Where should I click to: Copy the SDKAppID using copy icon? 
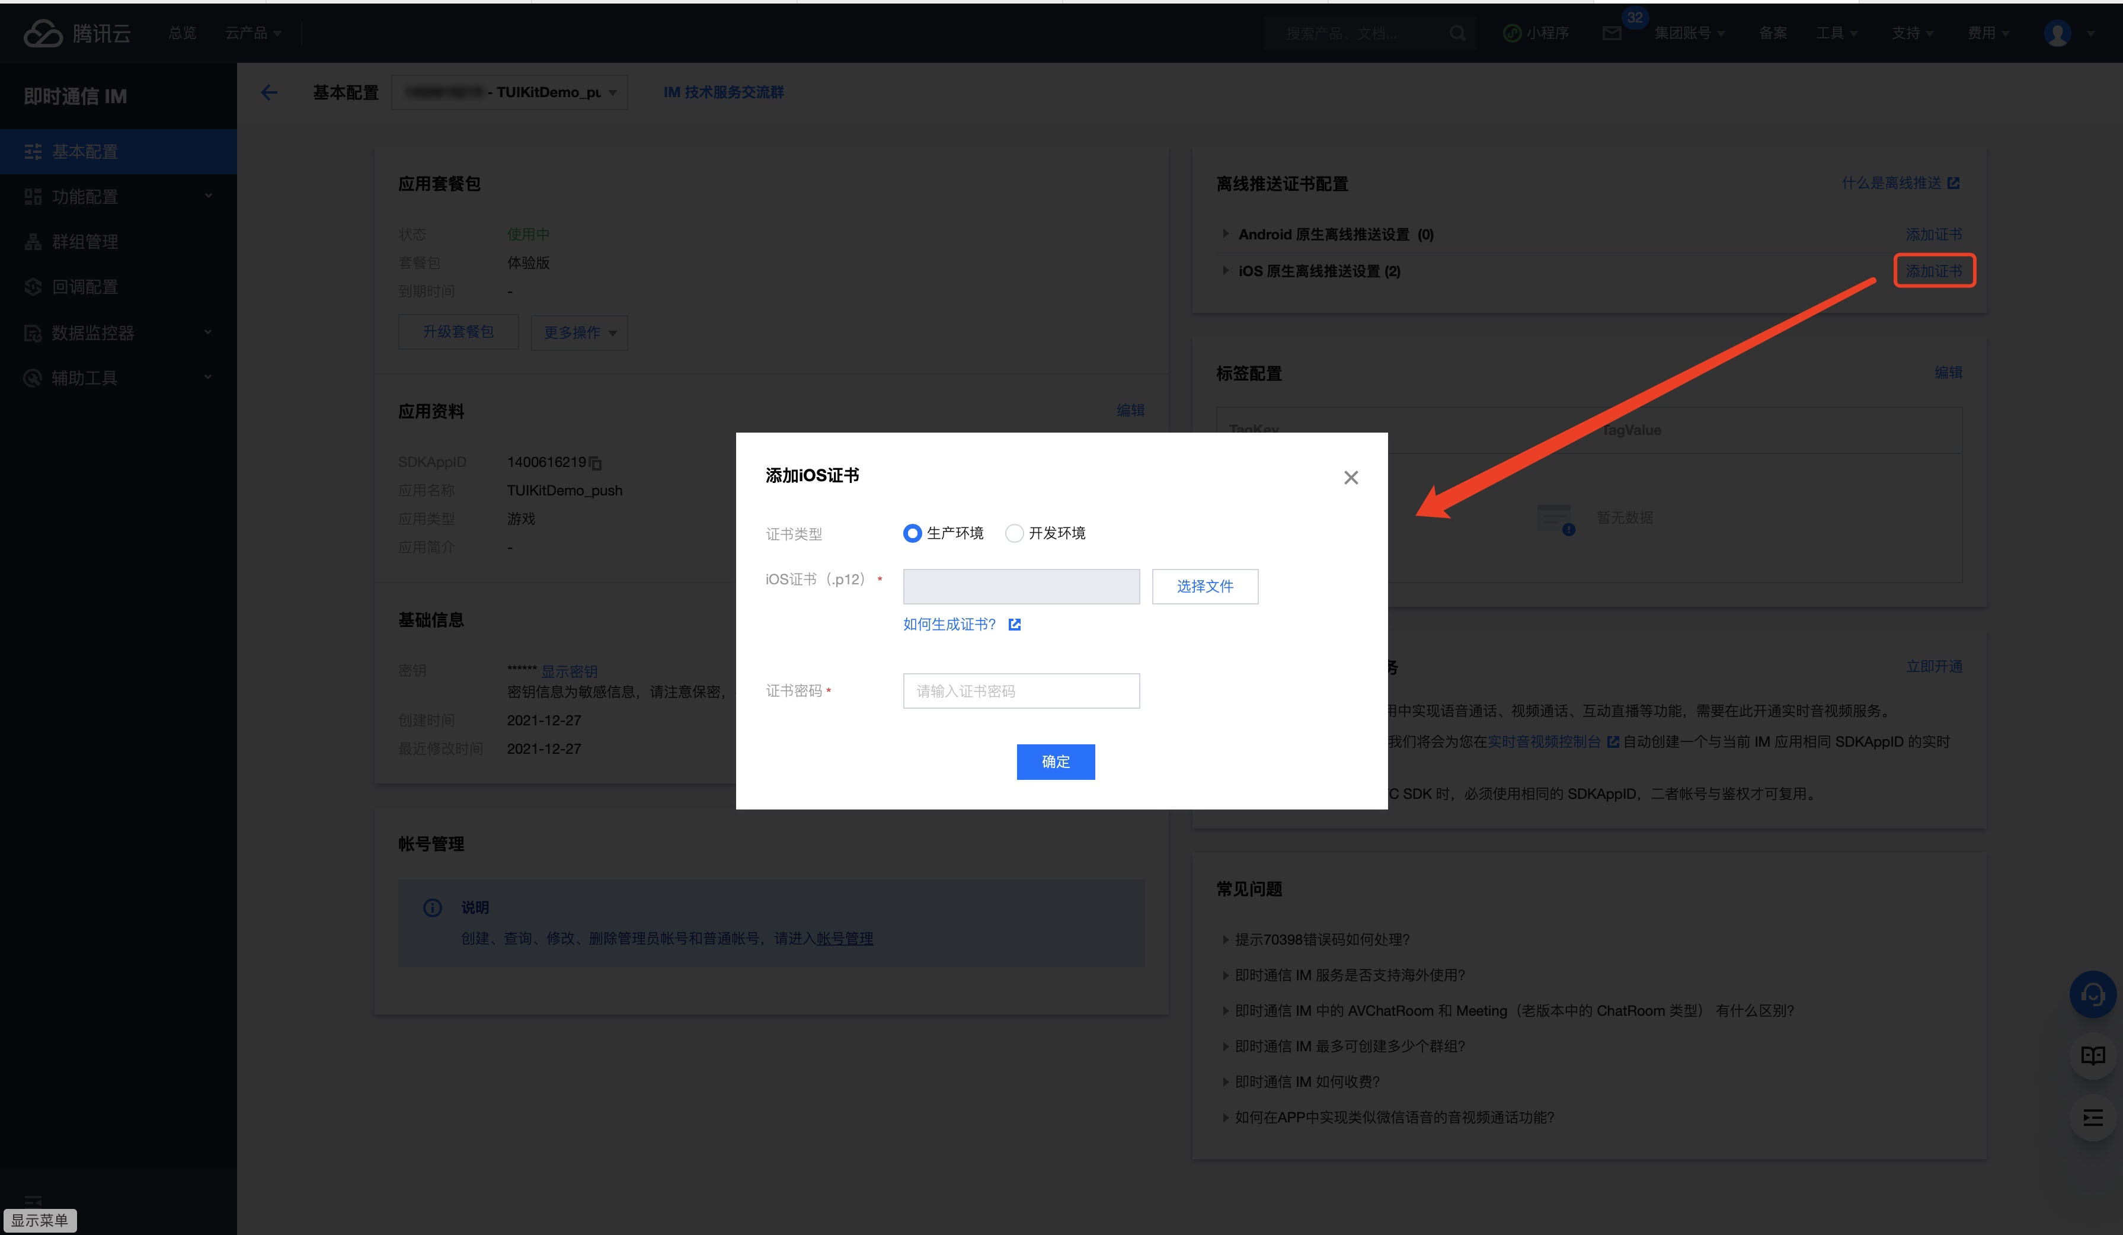(x=596, y=463)
